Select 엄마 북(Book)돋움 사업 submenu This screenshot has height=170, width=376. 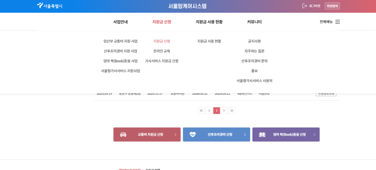click(x=120, y=61)
